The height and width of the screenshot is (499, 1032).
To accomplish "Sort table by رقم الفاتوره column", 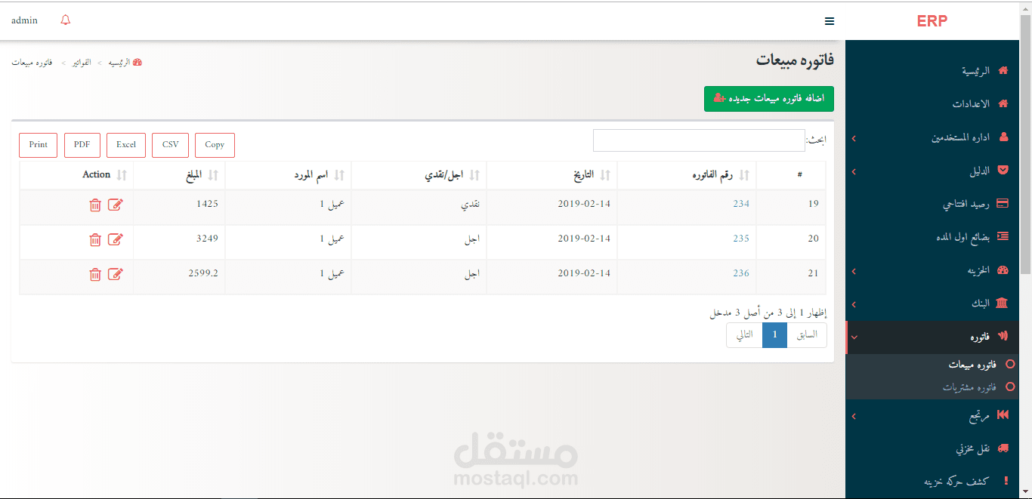I will (687, 175).
